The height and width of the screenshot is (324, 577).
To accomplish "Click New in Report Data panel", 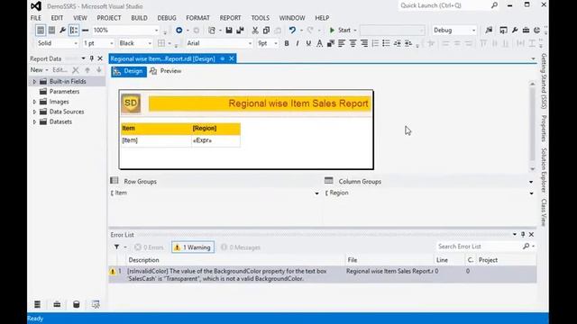I will [x=39, y=70].
